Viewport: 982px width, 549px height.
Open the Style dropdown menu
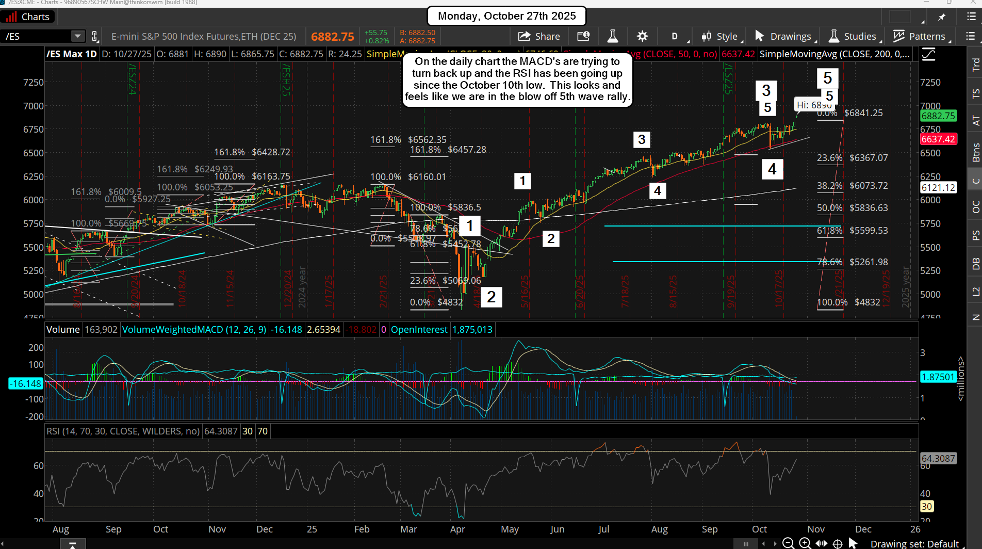point(721,36)
